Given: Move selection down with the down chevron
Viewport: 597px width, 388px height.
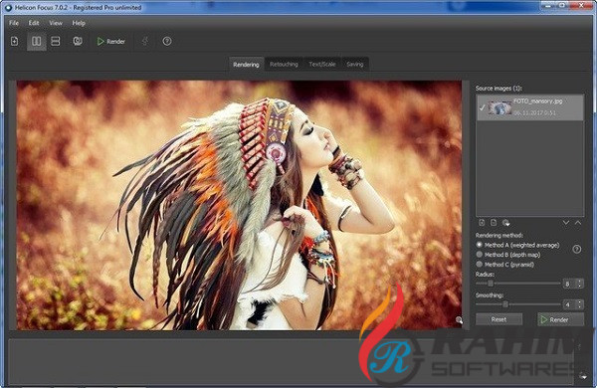Looking at the screenshot, I should coord(566,223).
